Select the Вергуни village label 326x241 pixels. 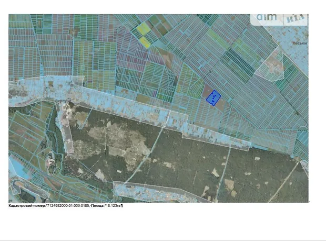coord(63,98)
